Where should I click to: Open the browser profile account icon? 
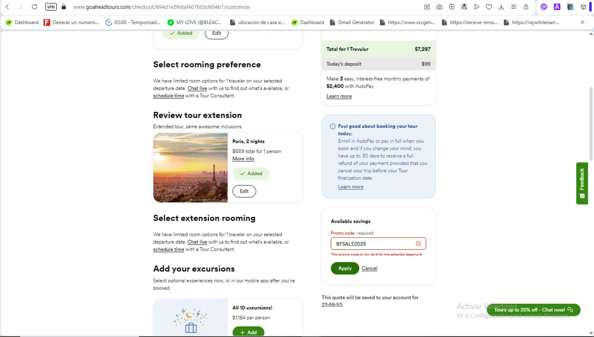pos(526,7)
